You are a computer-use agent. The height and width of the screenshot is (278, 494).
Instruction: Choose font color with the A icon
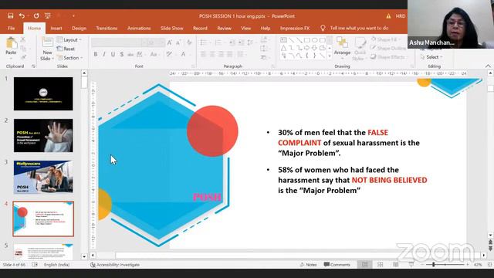coord(184,54)
